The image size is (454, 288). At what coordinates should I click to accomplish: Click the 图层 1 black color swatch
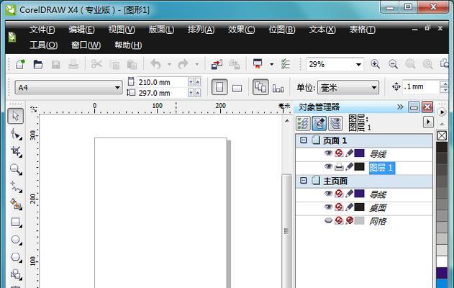tap(359, 166)
